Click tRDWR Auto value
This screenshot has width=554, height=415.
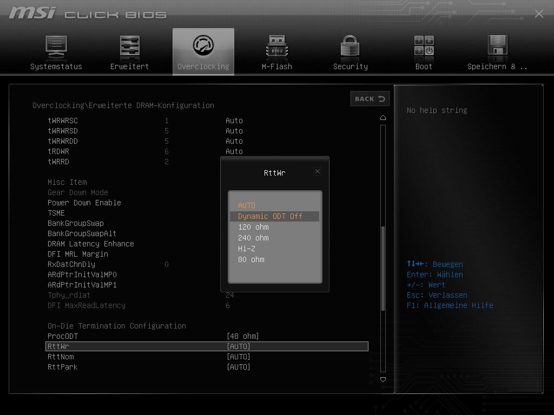(234, 151)
